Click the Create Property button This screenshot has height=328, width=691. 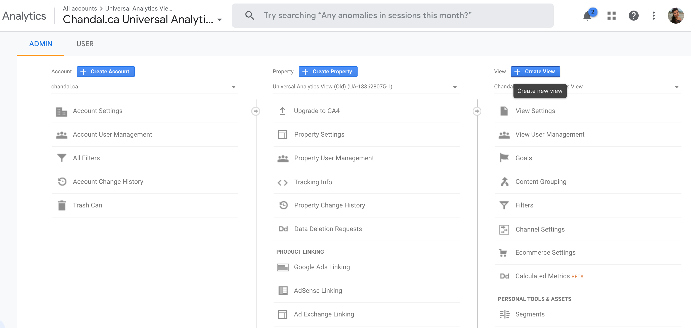click(328, 72)
